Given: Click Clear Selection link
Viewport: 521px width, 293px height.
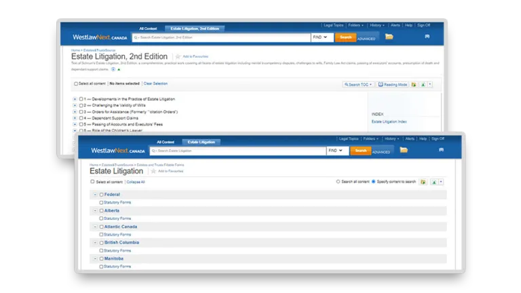Looking at the screenshot, I should click(x=155, y=83).
